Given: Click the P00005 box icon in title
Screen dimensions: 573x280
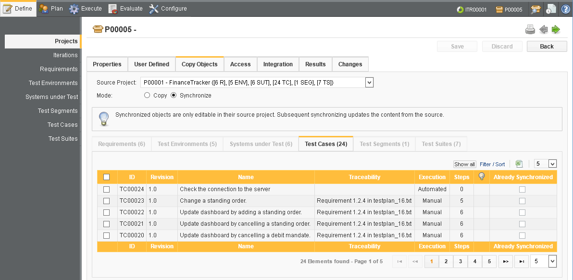Looking at the screenshot, I should tap(98, 30).
